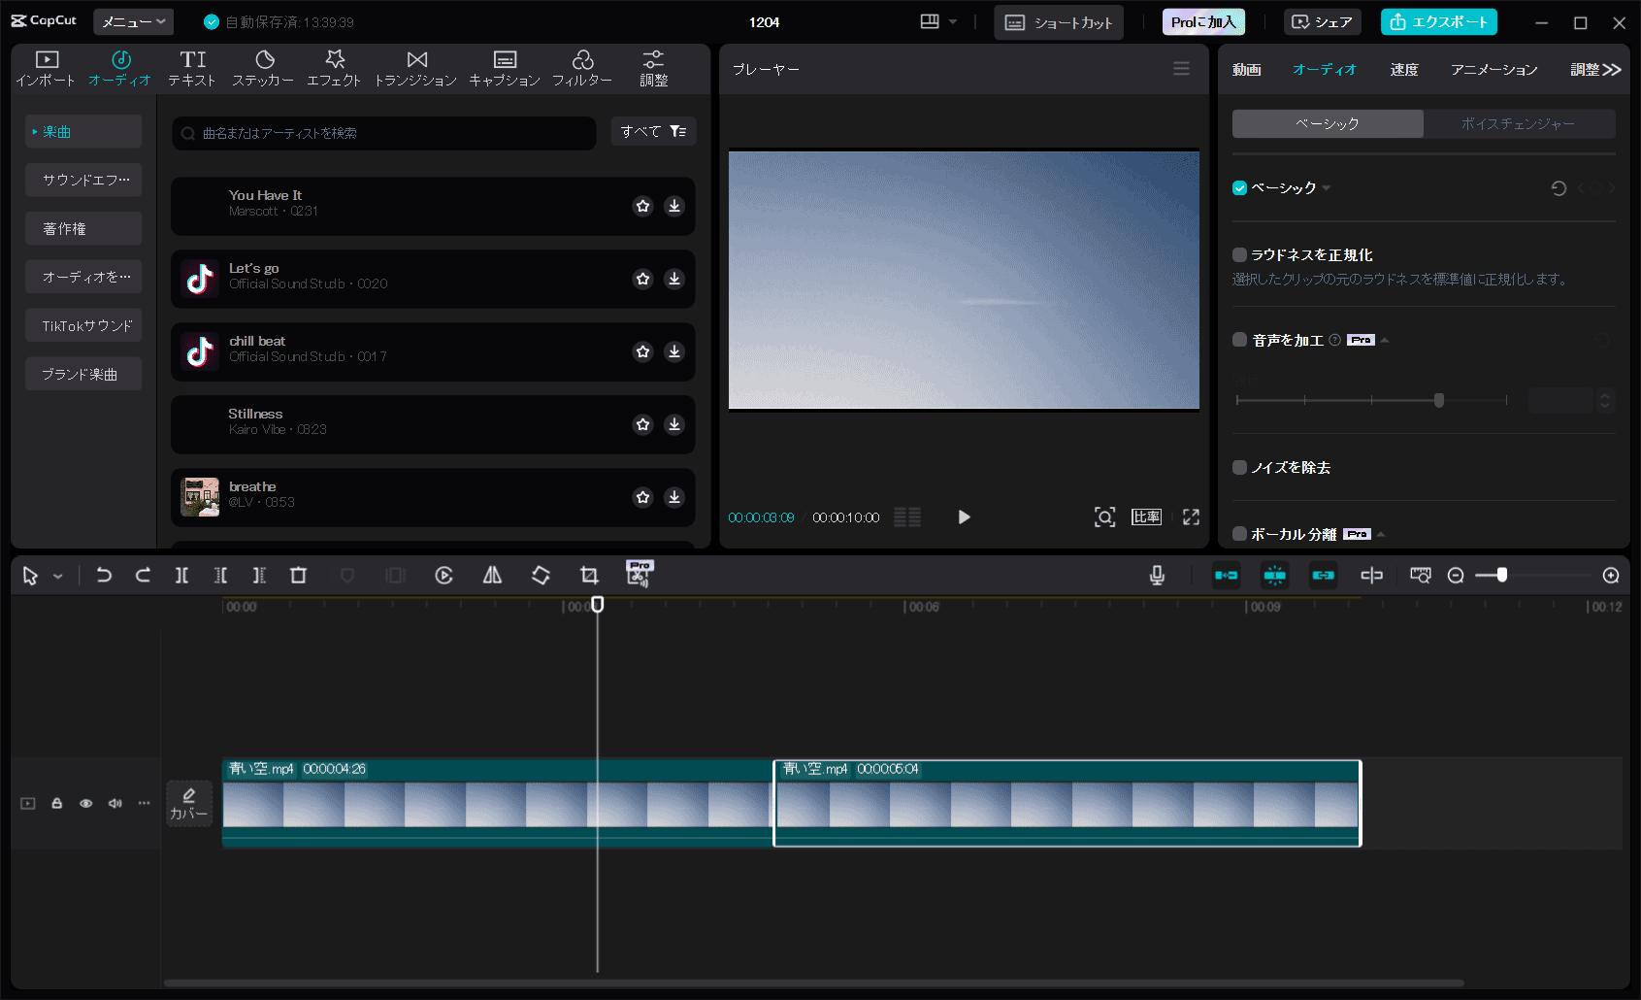Enable the ノイズを除去 checkbox
Screen dimensions: 1641x1000
(x=1239, y=468)
